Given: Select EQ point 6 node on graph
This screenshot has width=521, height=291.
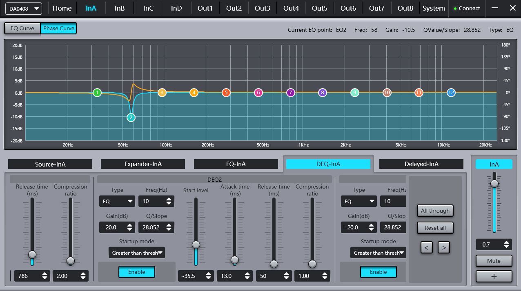Looking at the screenshot, I should [x=258, y=93].
